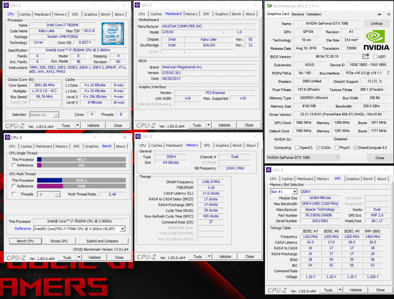Click Tools button in the Memory window
Screen dimensions: 394x299
(x=197, y=257)
